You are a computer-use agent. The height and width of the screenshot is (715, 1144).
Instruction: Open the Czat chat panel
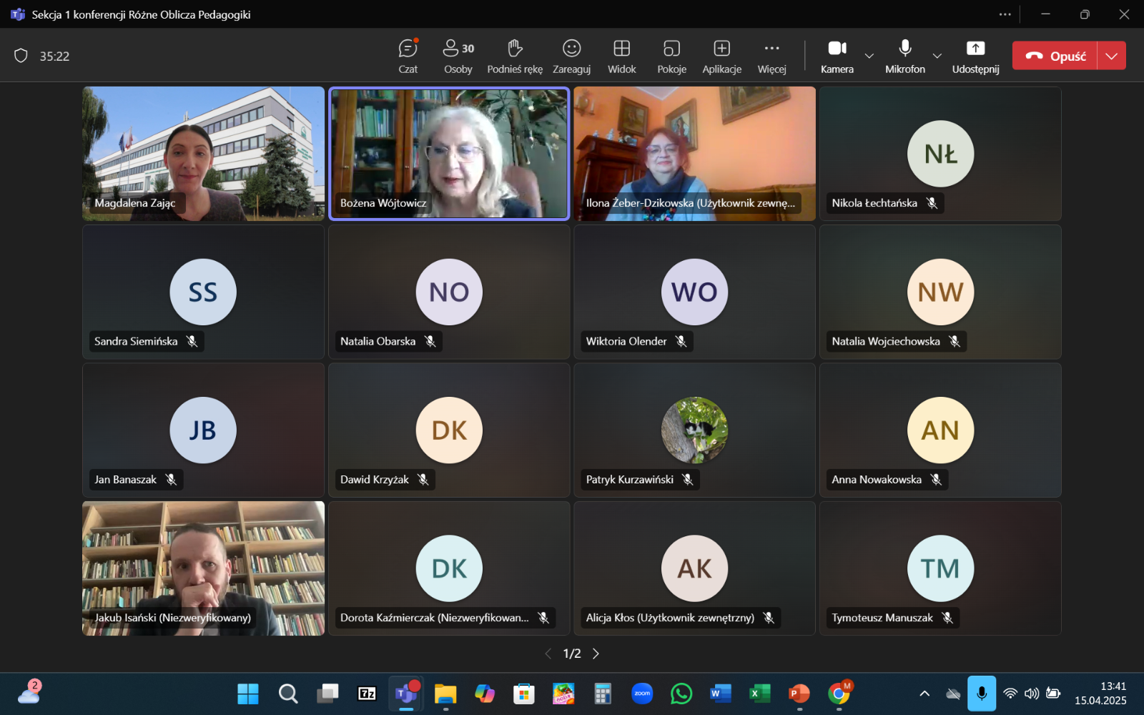click(408, 56)
